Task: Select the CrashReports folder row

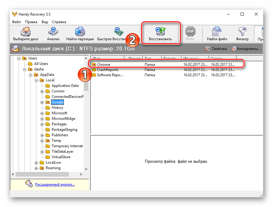Action: 107,70
